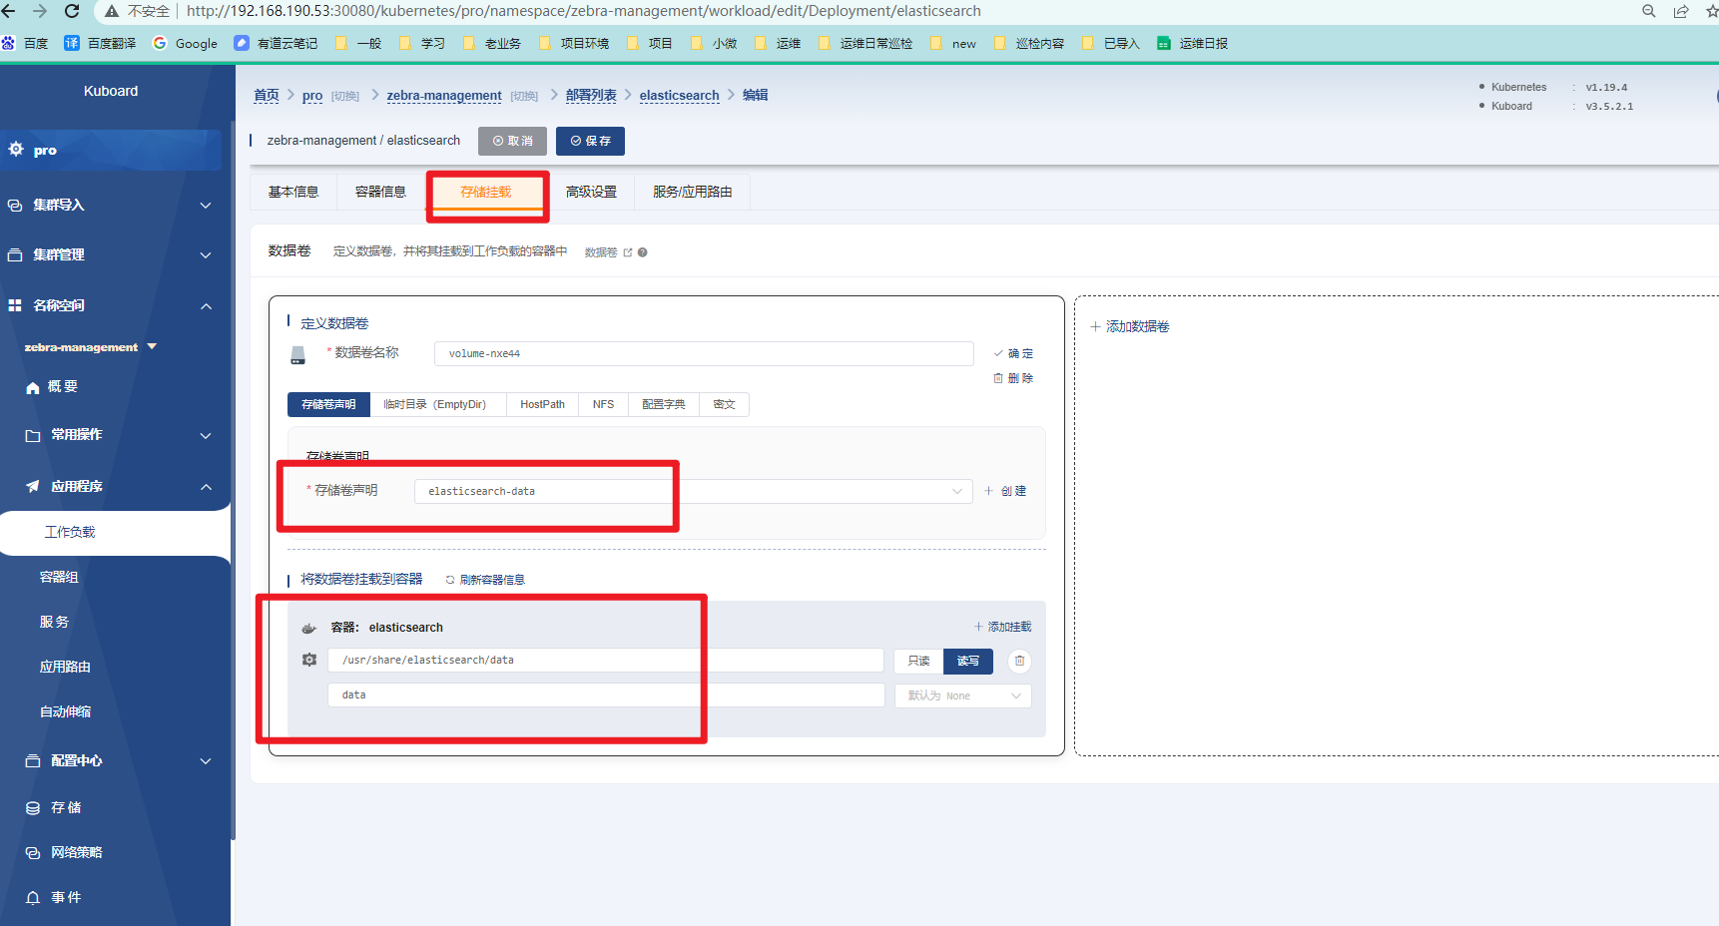The image size is (1719, 926).
Task: Click the browser forward arrow
Action: 40,11
